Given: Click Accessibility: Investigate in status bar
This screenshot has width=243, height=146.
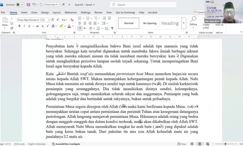Looking at the screenshot, I should (x=66, y=144).
